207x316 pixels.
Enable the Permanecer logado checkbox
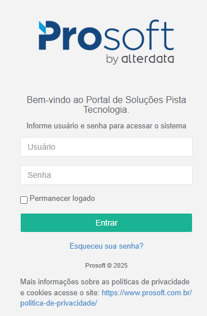[24, 200]
